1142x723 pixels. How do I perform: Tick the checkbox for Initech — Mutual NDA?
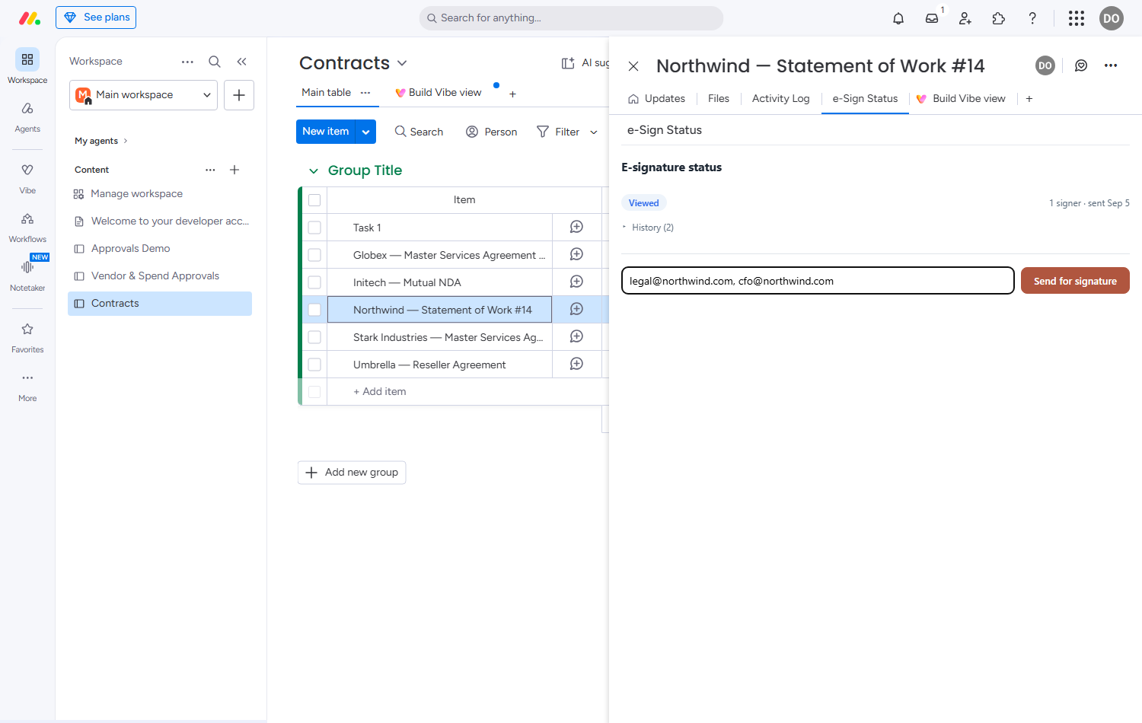pyautogui.click(x=314, y=282)
